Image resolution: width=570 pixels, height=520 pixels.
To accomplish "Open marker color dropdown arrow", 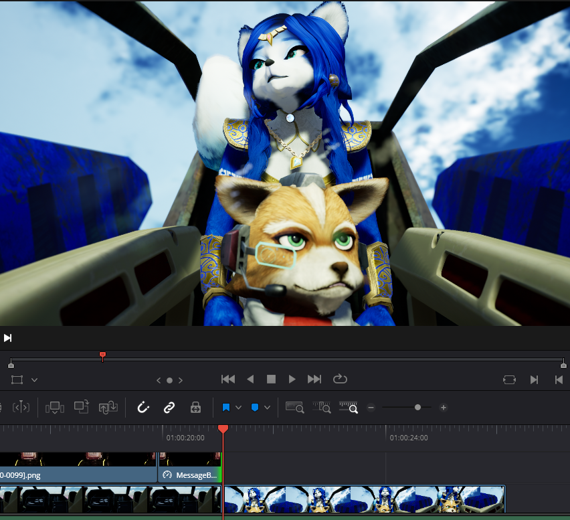I will pyautogui.click(x=267, y=408).
